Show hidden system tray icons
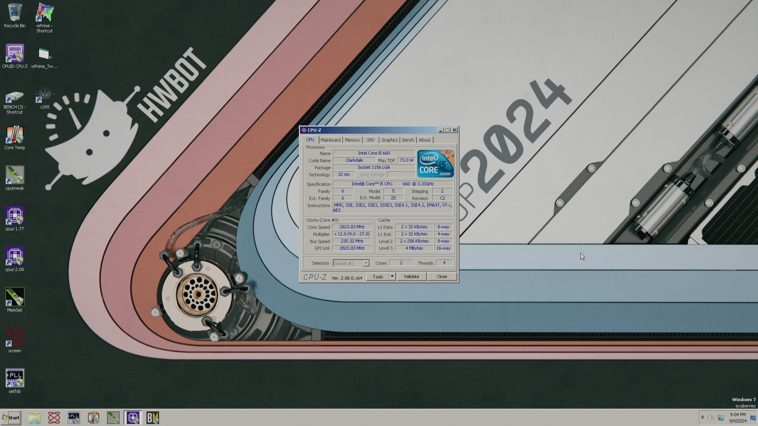Viewport: 758px width, 426px height. (702, 417)
